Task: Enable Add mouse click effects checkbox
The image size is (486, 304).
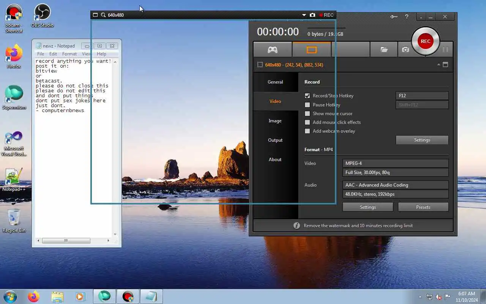Action: click(x=308, y=122)
